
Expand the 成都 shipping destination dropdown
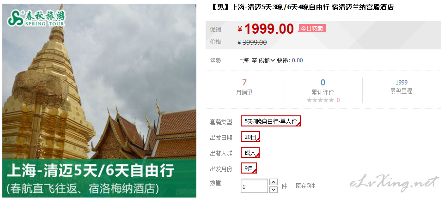coord(267,60)
